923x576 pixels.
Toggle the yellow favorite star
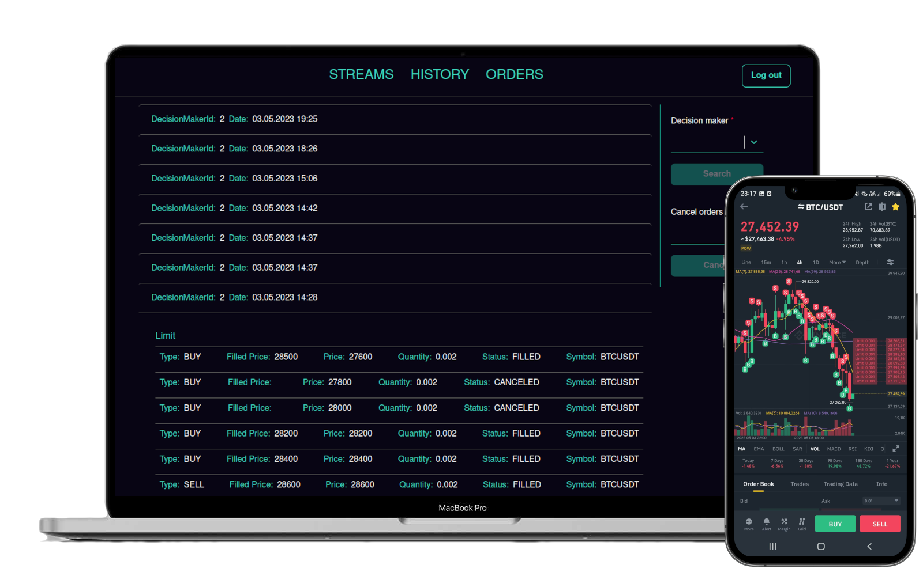click(895, 207)
